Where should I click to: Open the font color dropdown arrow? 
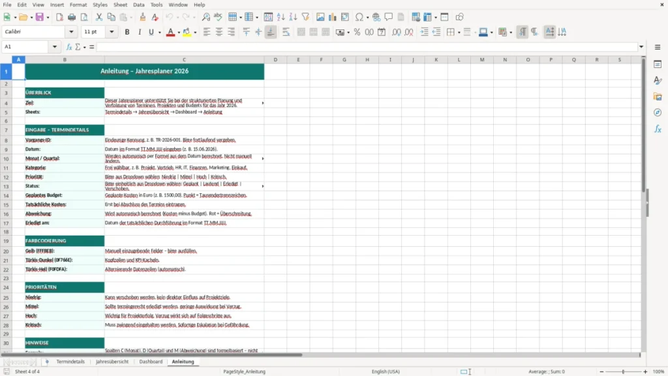coord(179,33)
